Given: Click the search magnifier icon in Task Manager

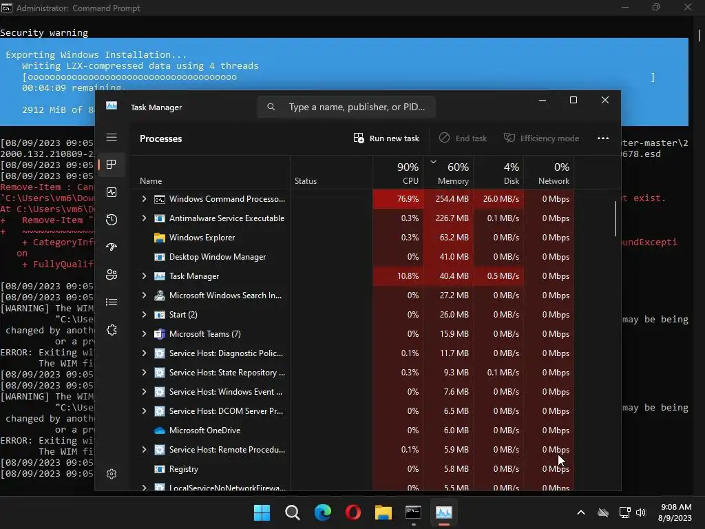Looking at the screenshot, I should (271, 107).
